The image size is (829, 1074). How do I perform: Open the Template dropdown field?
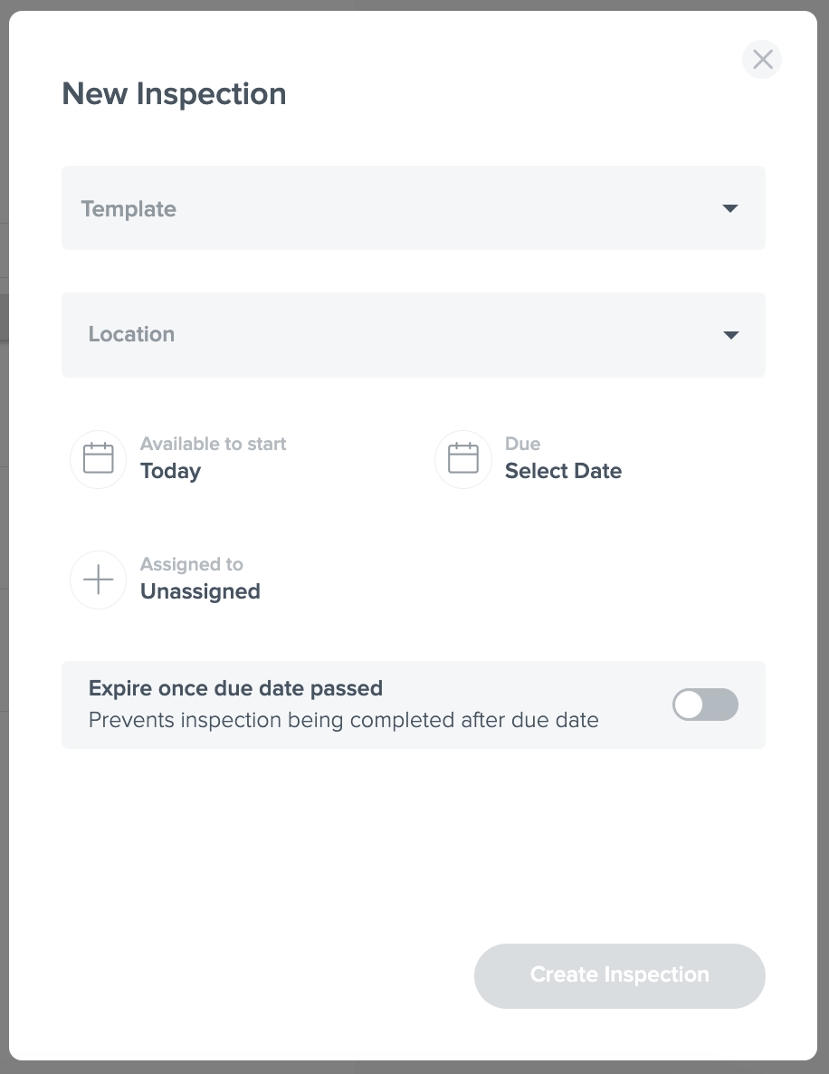[x=414, y=207]
